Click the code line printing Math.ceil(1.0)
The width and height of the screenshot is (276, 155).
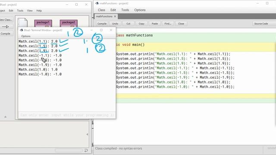point(173,82)
